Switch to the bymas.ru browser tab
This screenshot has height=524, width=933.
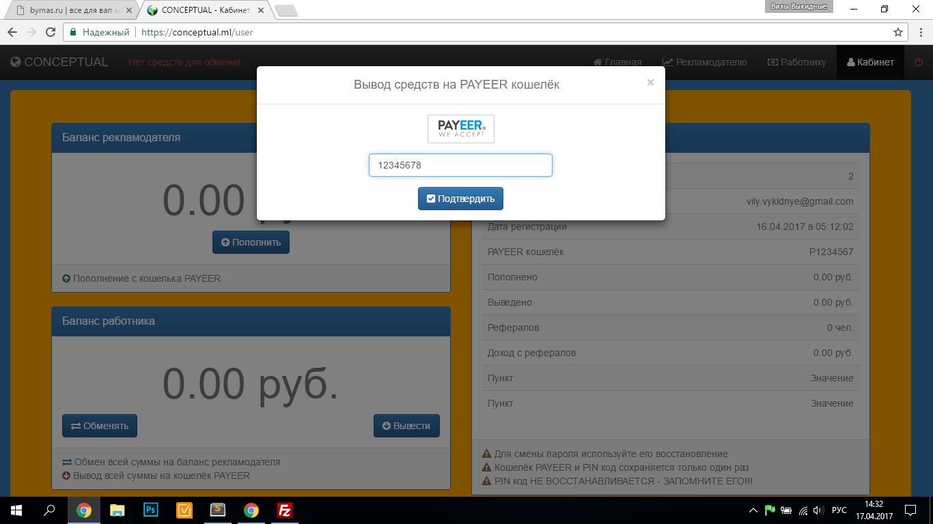tap(72, 10)
